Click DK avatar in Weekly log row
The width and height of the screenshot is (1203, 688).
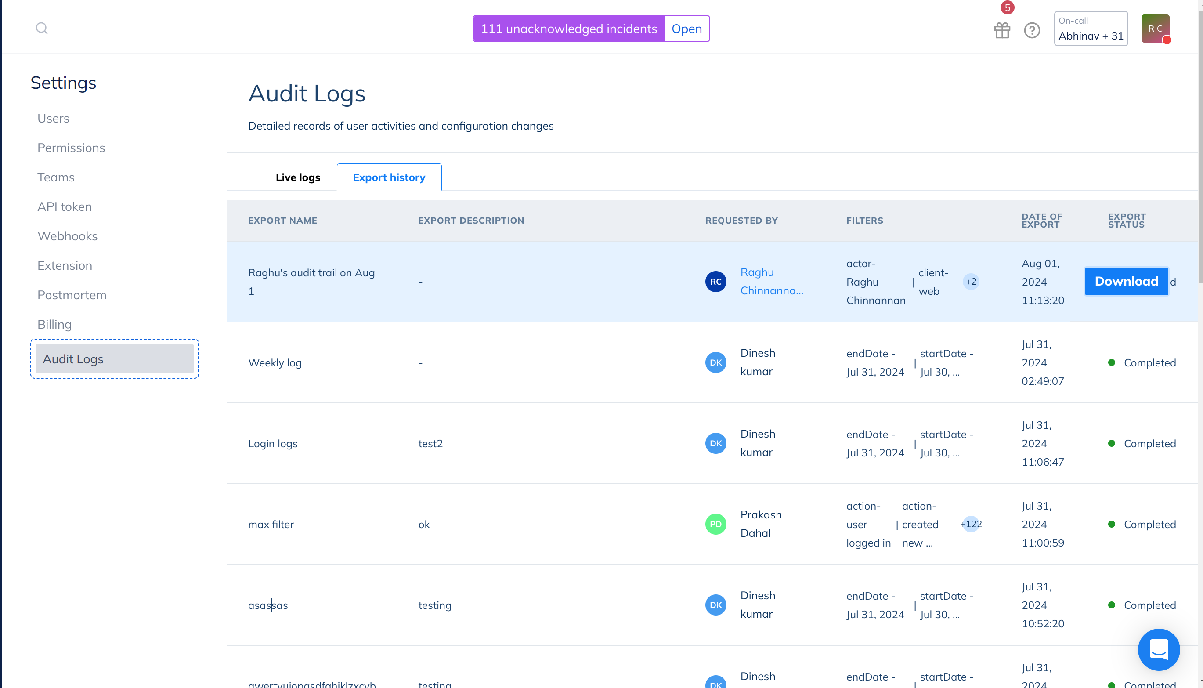tap(715, 362)
